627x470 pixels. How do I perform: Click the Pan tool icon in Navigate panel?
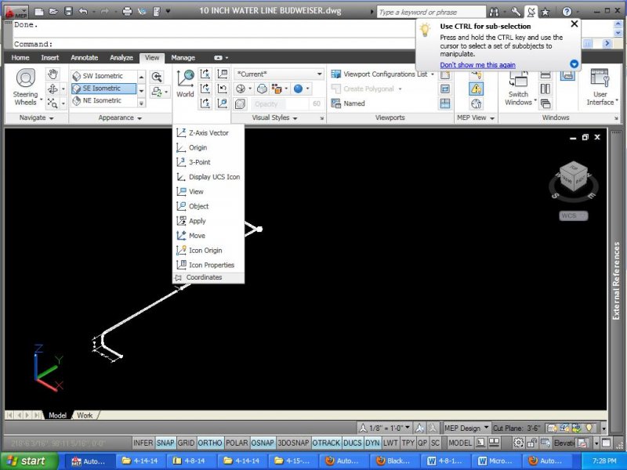point(52,73)
